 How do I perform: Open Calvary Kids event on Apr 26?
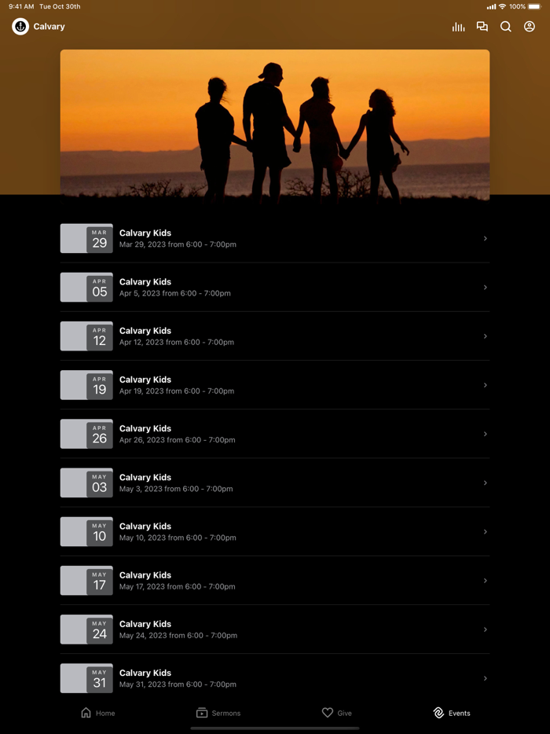275,434
